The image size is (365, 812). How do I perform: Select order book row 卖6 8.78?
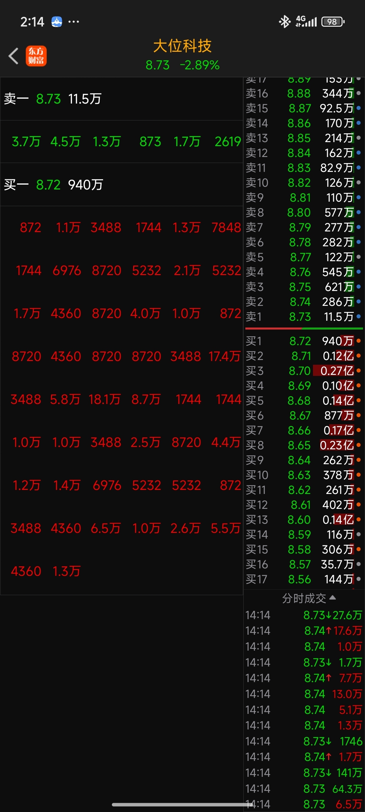[x=303, y=242]
